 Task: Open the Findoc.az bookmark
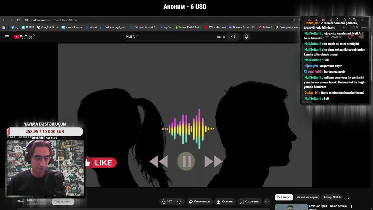(x=113, y=27)
